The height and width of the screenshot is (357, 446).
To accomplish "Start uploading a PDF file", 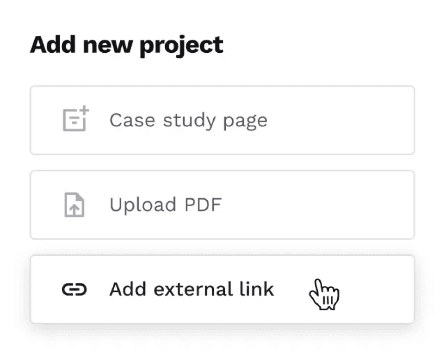I will pyautogui.click(x=222, y=204).
